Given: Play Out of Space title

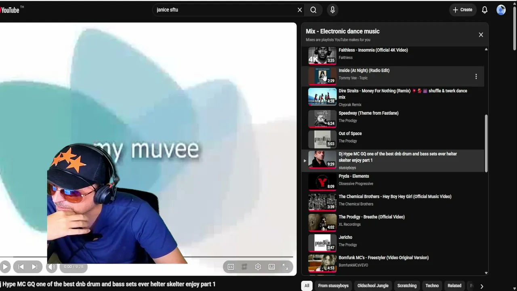Looking at the screenshot, I should click(x=350, y=133).
